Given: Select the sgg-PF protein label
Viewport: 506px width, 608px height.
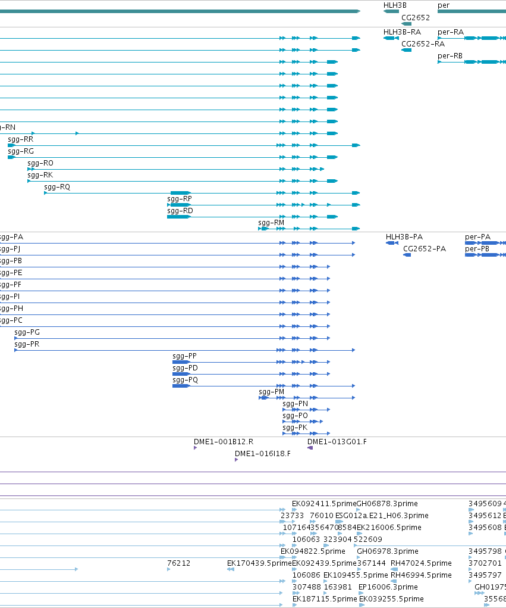Looking at the screenshot, I should 11,285.
